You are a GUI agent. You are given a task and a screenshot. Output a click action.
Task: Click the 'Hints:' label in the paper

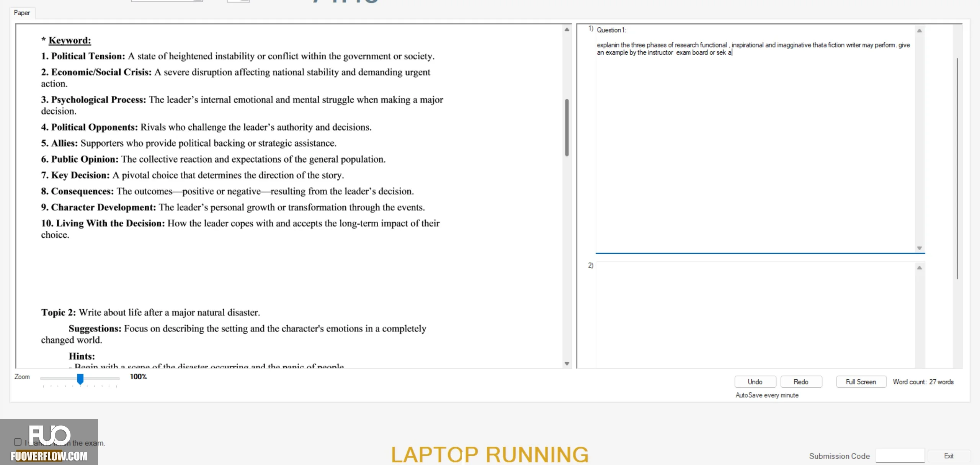(x=82, y=356)
